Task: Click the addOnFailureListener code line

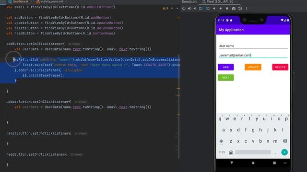Action: (x=37, y=70)
